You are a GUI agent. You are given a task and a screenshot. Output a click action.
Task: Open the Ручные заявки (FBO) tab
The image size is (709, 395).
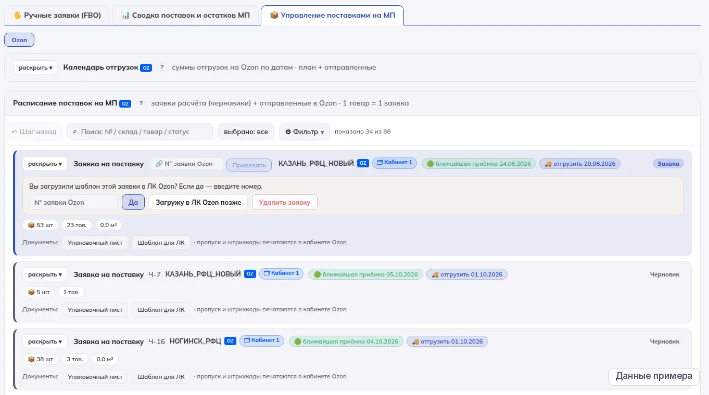pos(57,16)
